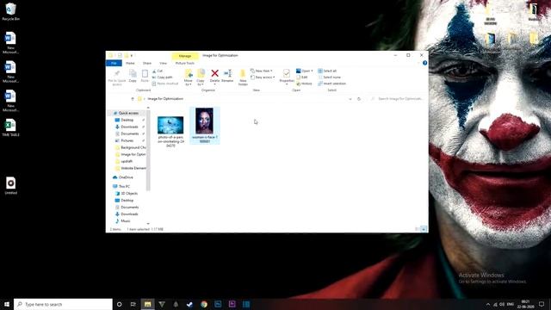Click the blue Help question mark icon
Screen dimensions: 551x310
pos(424,63)
